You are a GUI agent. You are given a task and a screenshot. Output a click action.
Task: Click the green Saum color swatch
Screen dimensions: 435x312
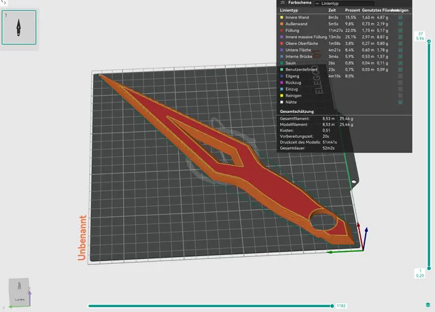coord(281,63)
